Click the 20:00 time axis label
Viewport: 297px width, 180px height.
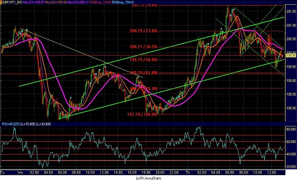160,172
